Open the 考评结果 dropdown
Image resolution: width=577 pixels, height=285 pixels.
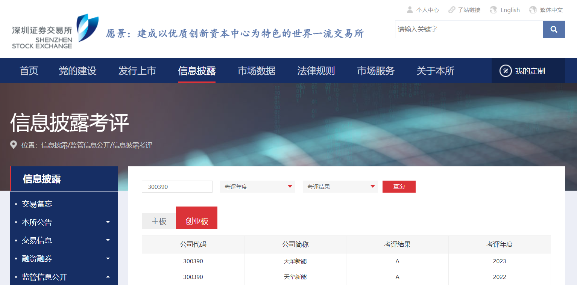pyautogui.click(x=340, y=187)
